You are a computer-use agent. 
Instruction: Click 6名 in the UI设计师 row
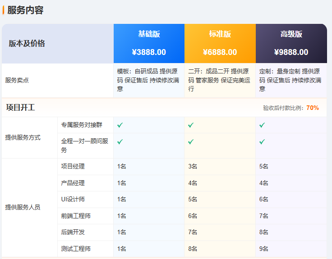tap(263, 199)
